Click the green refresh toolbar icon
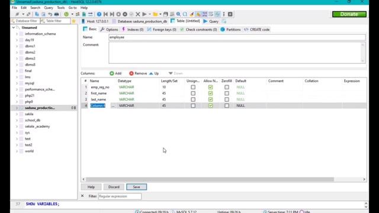 click(x=66, y=14)
